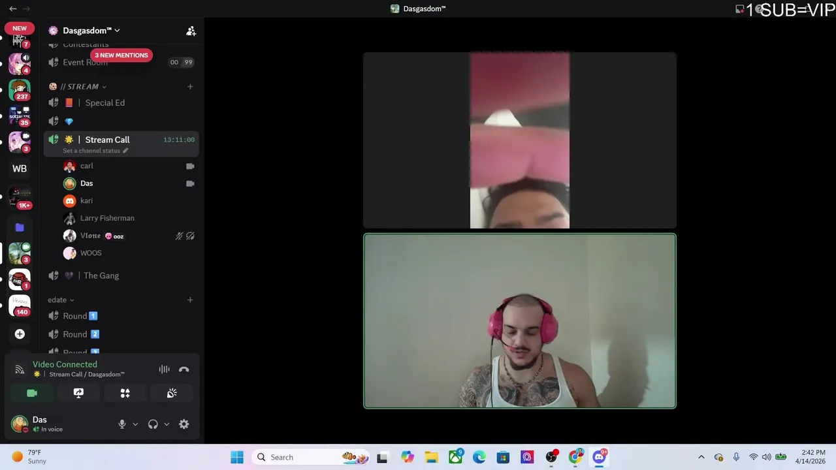This screenshot has width=836, height=470.
Task: Open Microsoft Edge from taskbar
Action: coord(479,458)
